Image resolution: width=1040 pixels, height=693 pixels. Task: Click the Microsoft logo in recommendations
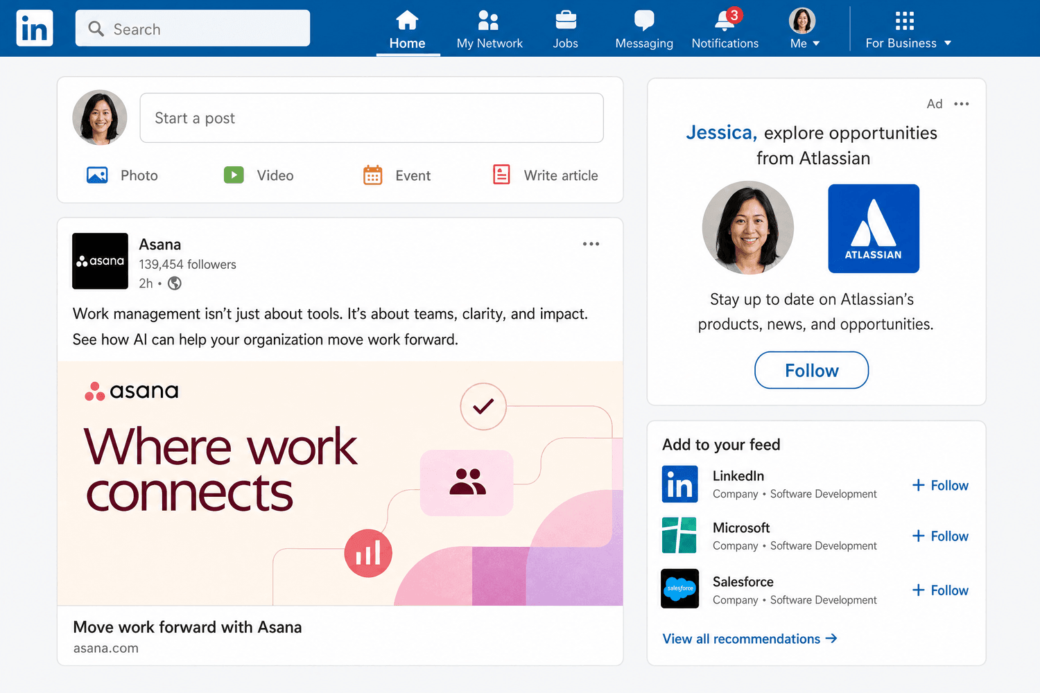679,535
